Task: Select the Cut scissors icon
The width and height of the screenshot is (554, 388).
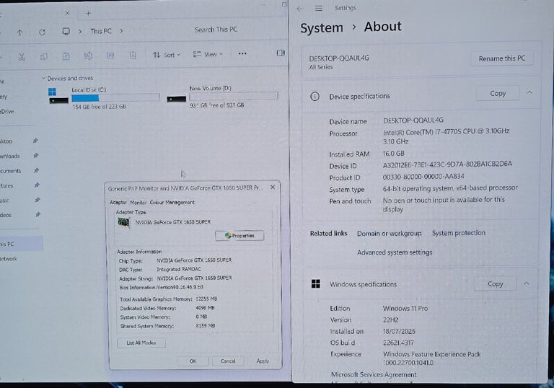Action: pos(22,56)
